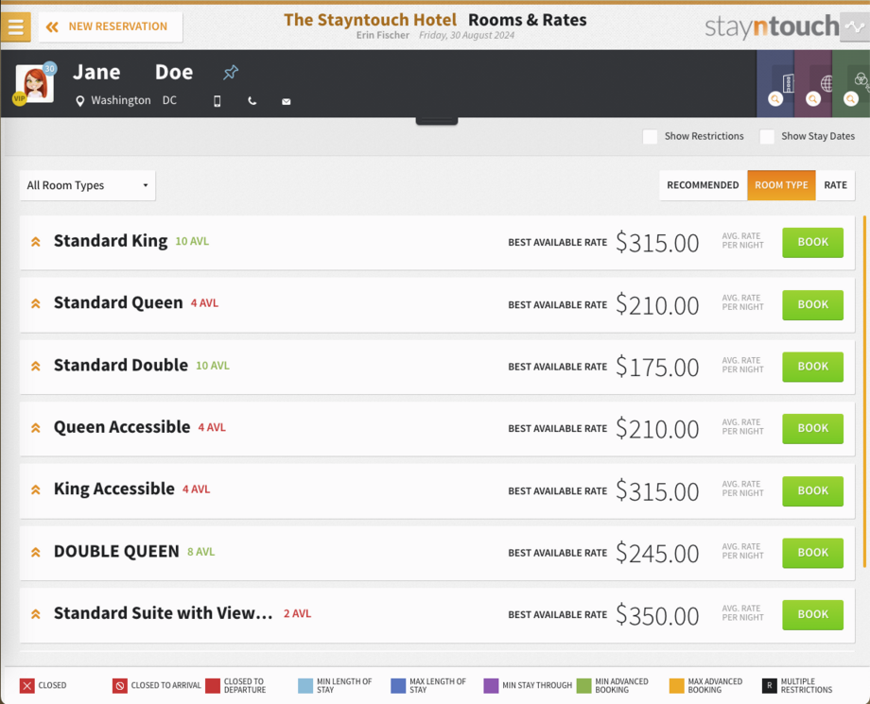Click the 2 AVL availability label
This screenshot has width=870, height=704.
[x=297, y=613]
